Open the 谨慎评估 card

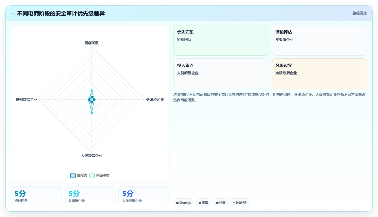point(319,40)
